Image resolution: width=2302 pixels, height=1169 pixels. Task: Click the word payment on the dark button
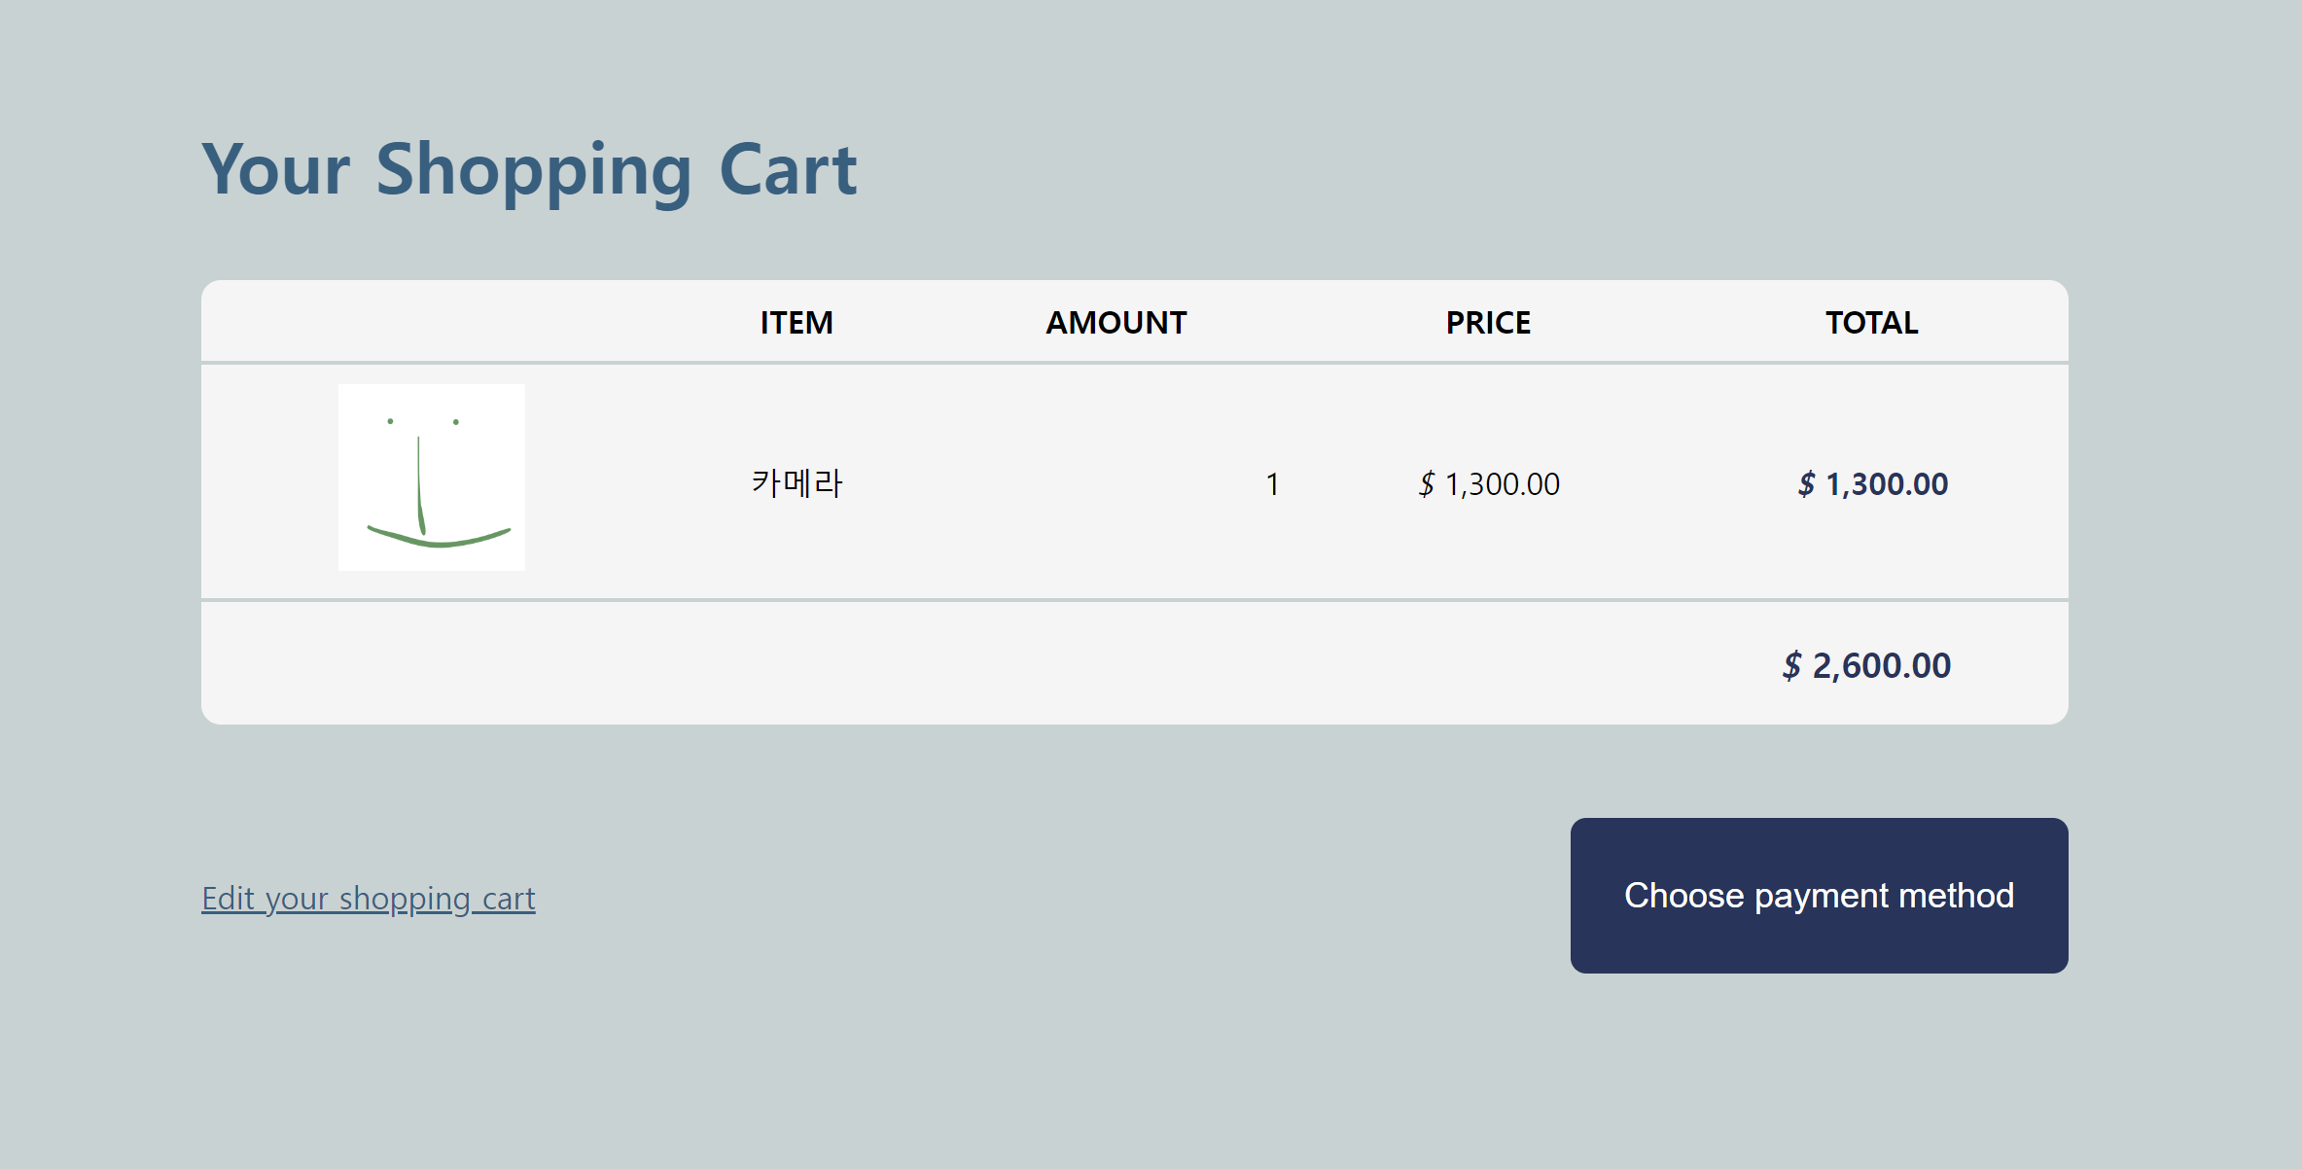[x=1820, y=896]
